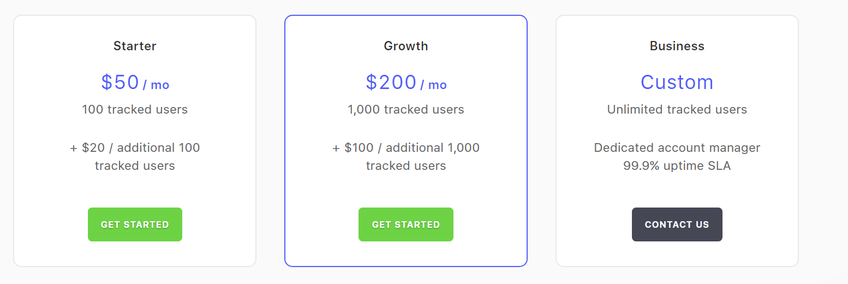Select the Business plan heading
Image resolution: width=848 pixels, height=284 pixels.
677,46
